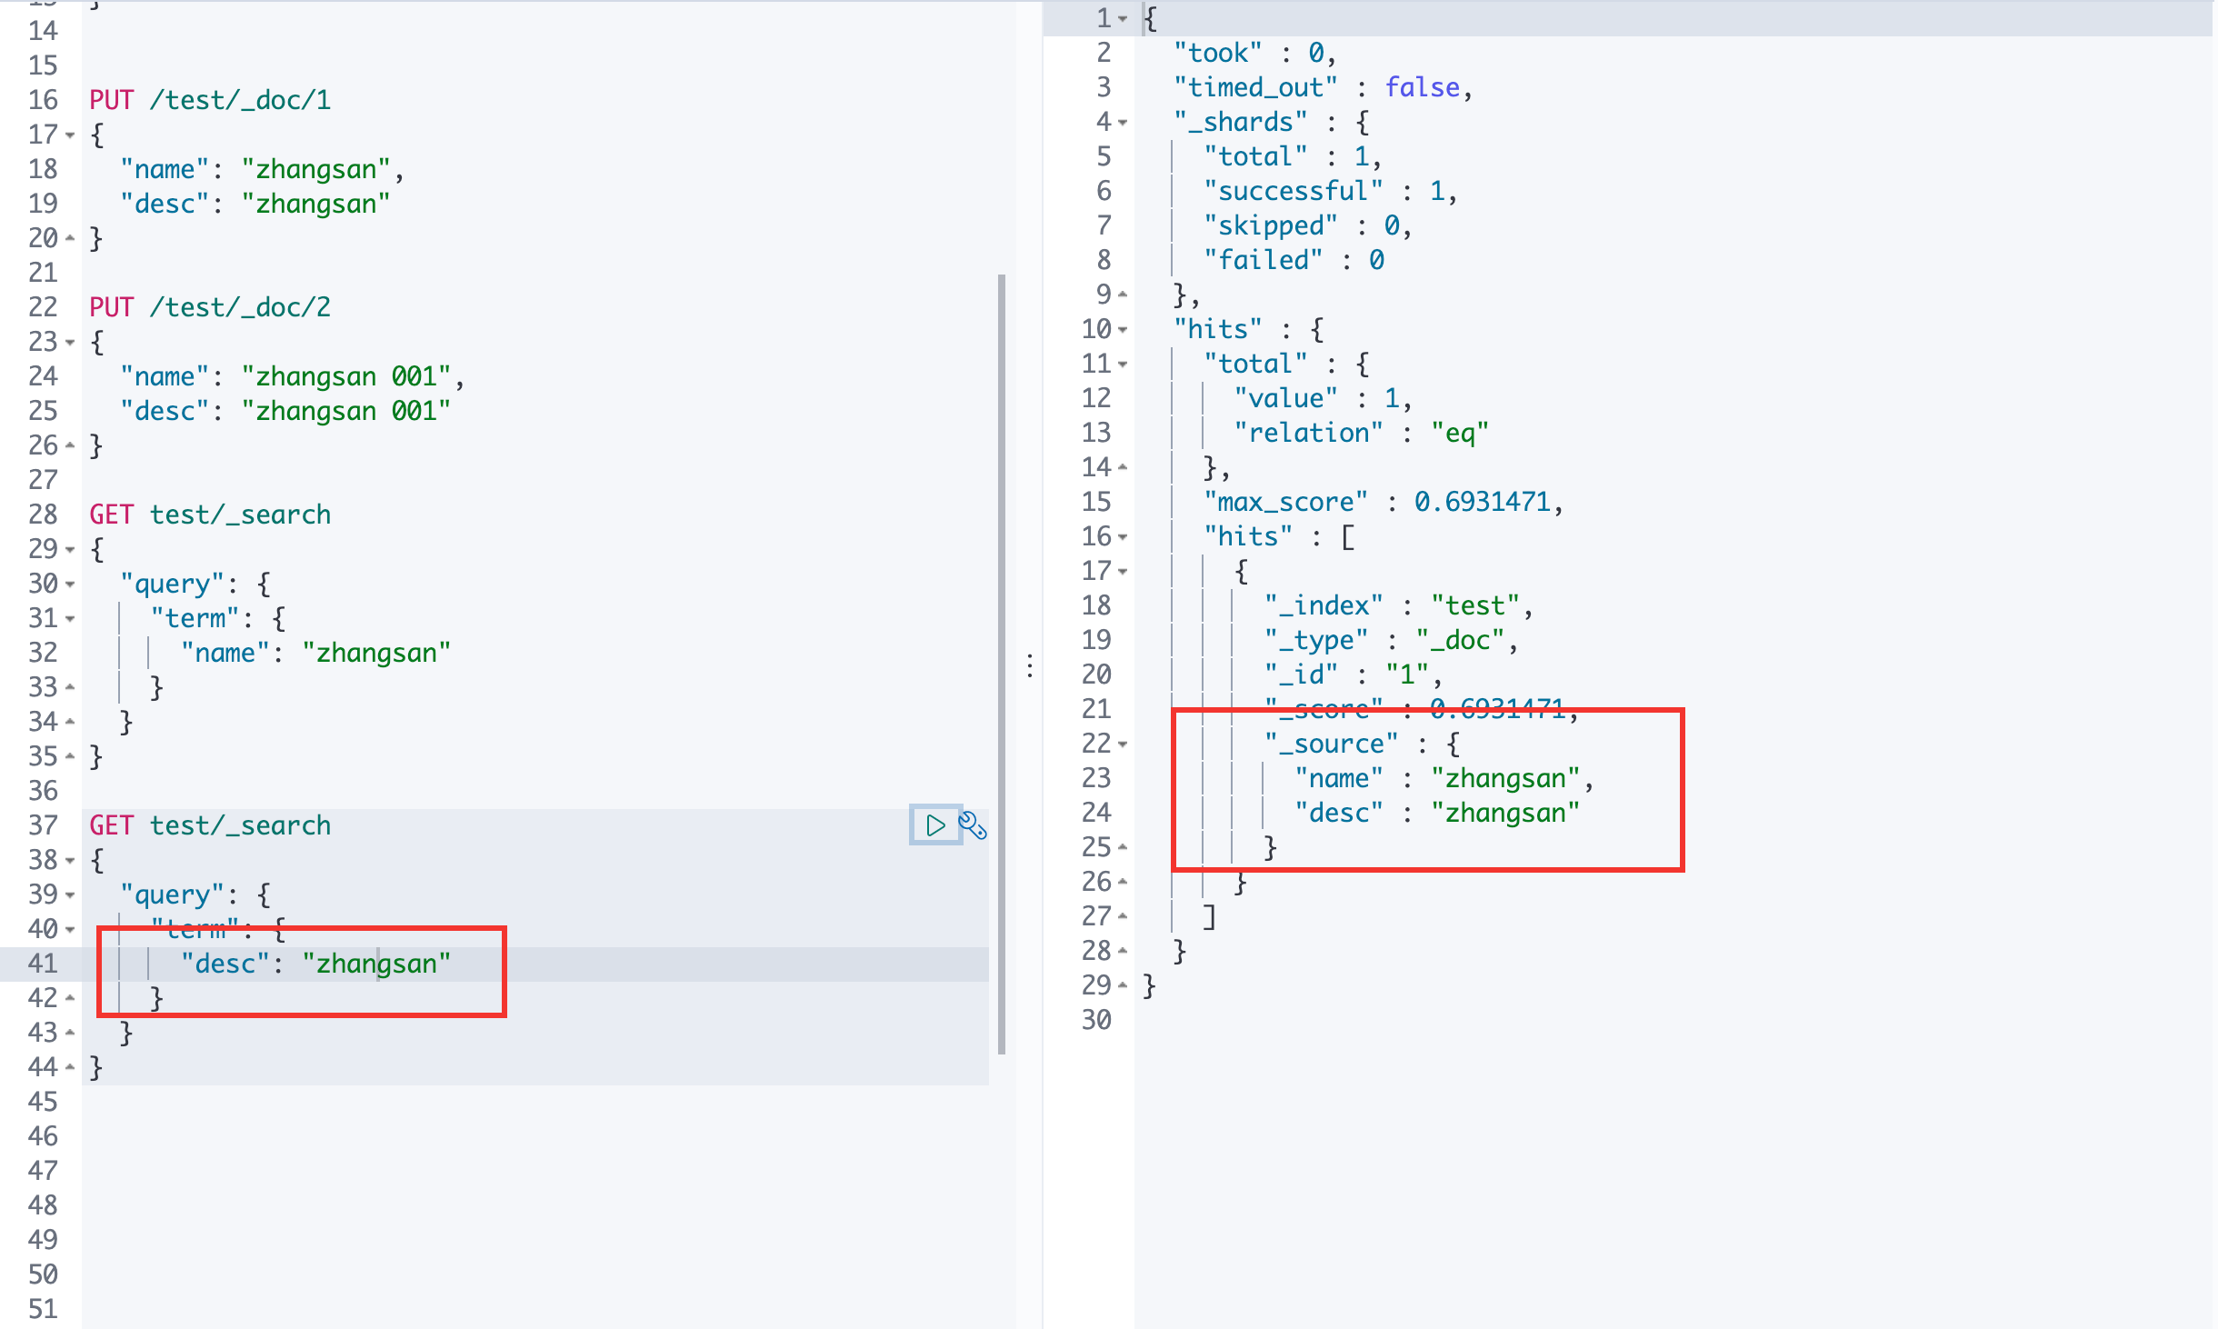Place cursor on PUT /test/_doc/1 line
Screen dimensions: 2218x1329
point(210,100)
